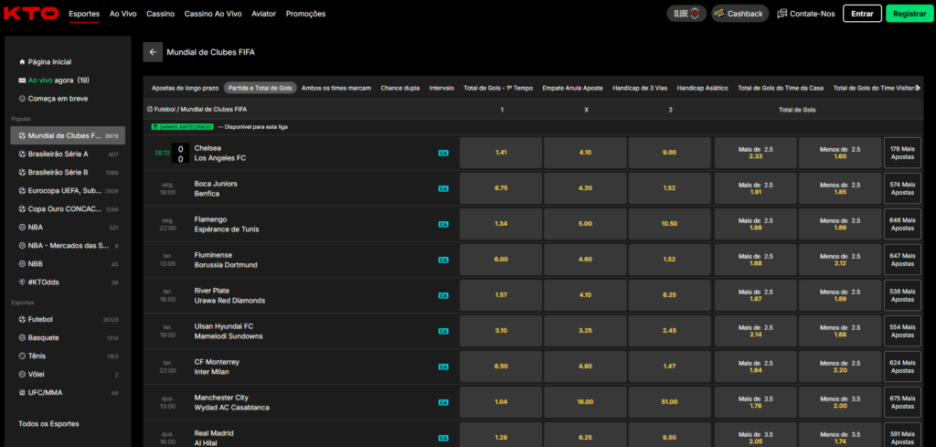Click the CA badge on River Plate row
The height and width of the screenshot is (447, 936).
(x=443, y=295)
